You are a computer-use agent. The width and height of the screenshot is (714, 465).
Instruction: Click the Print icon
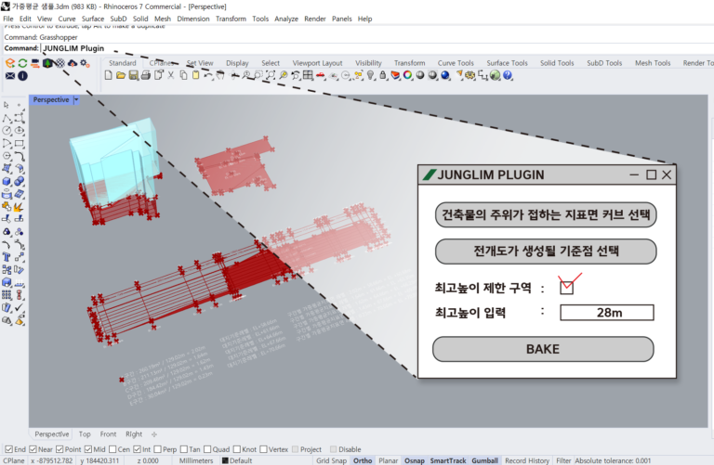pos(146,75)
